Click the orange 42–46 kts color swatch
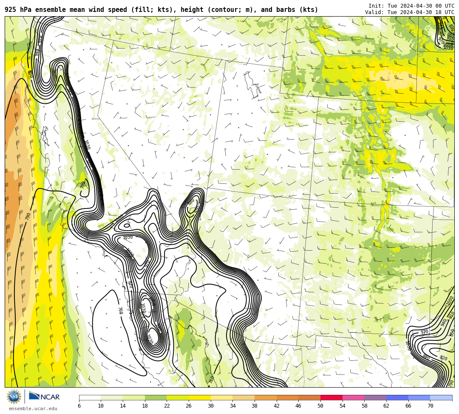 [287, 397]
